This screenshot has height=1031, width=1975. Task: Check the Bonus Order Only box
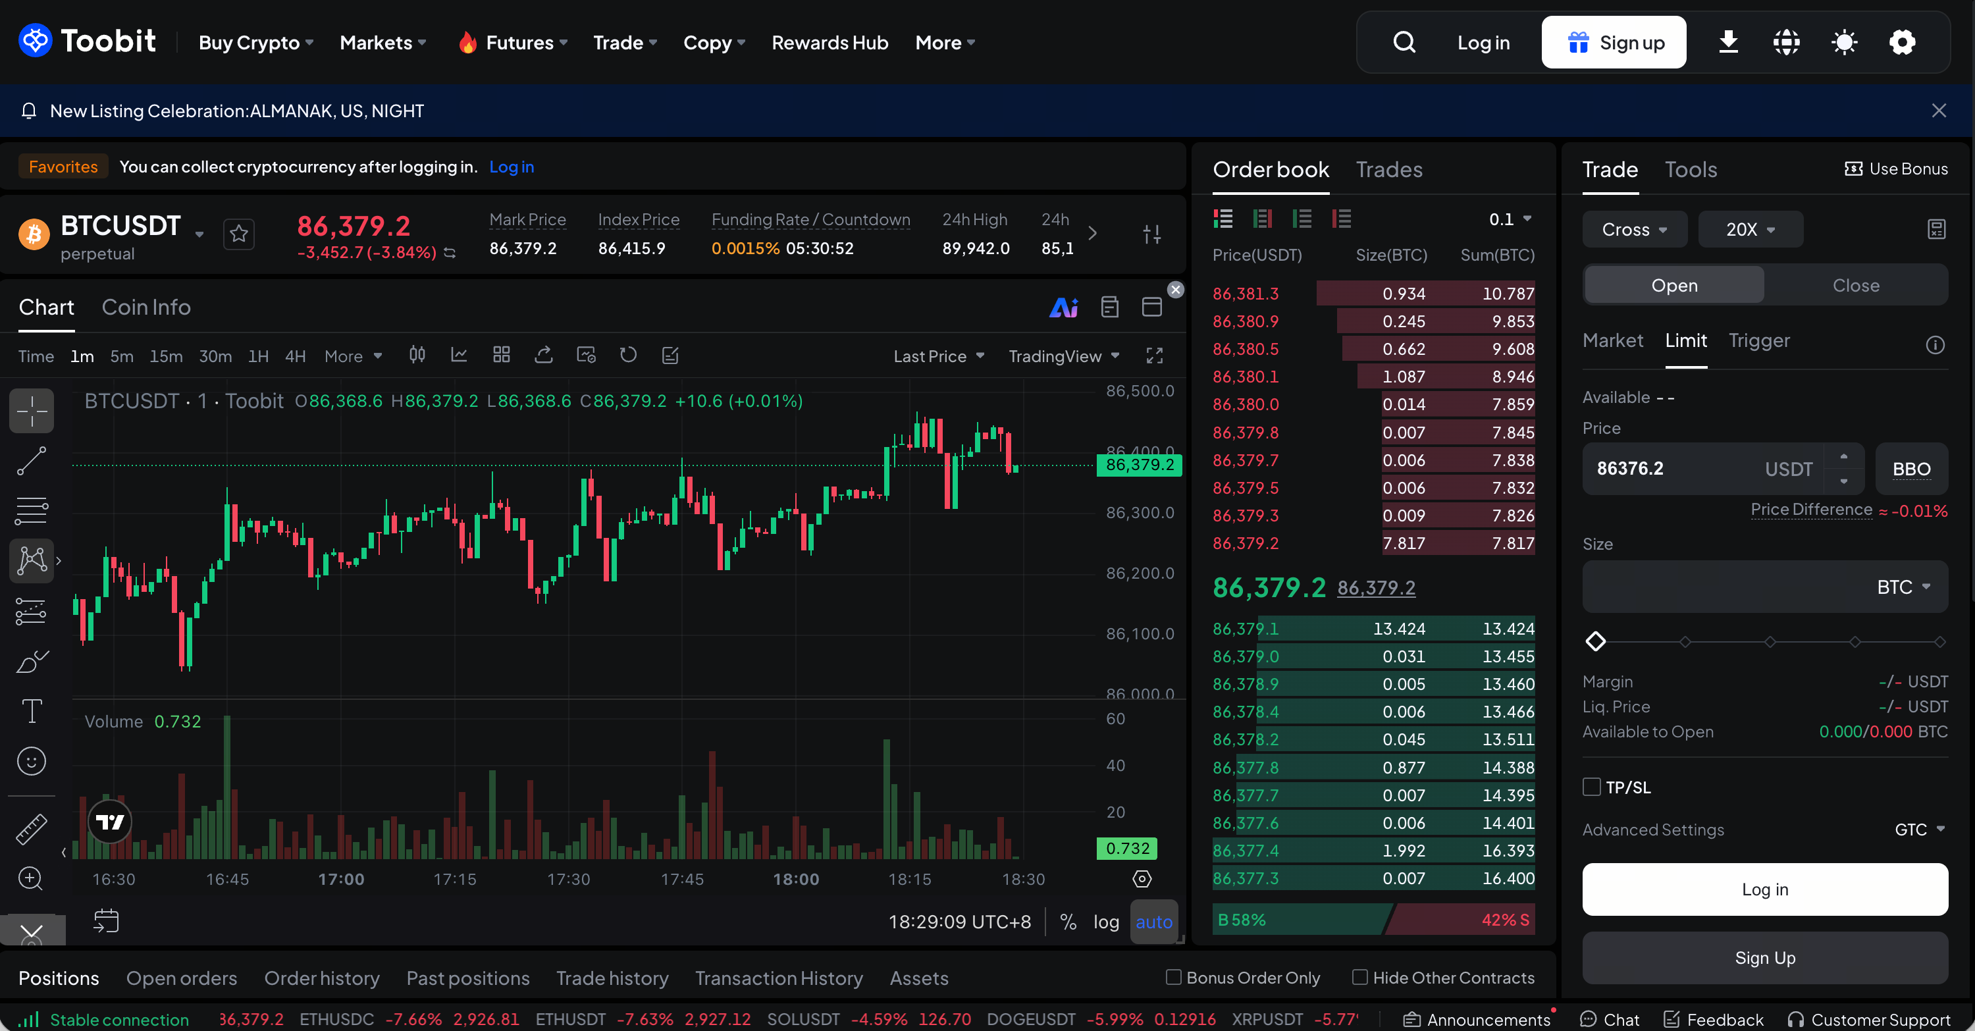point(1173,977)
